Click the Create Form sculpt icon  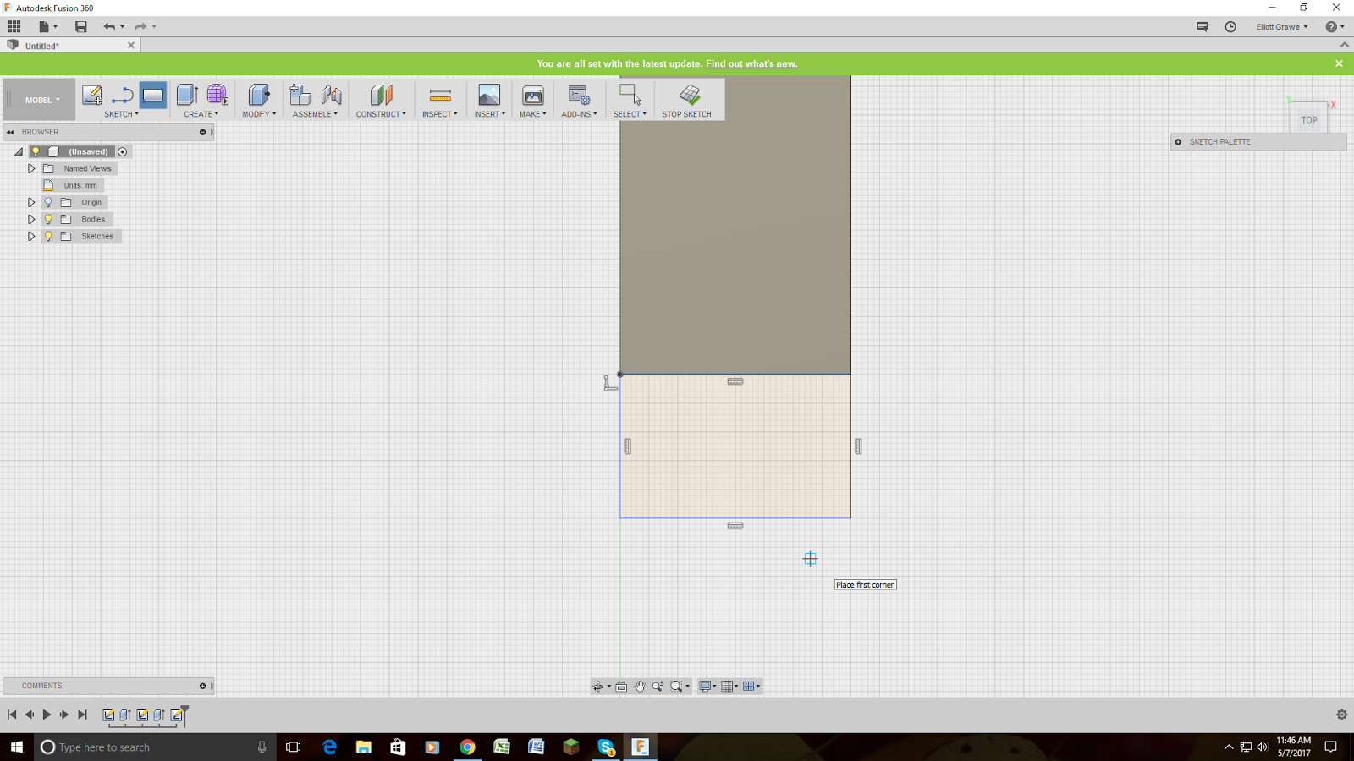coord(217,95)
